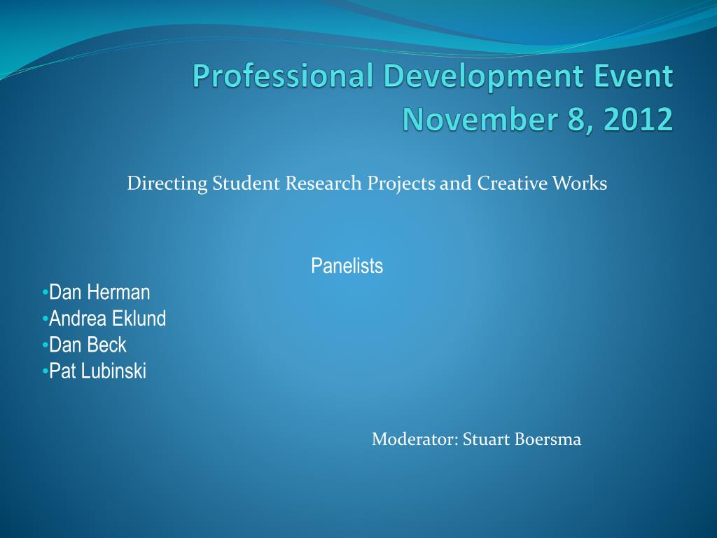Select the subtitle 'Directing Student Research Projects and Creative Works'
Viewport: 717px width, 538px height.
(367, 184)
